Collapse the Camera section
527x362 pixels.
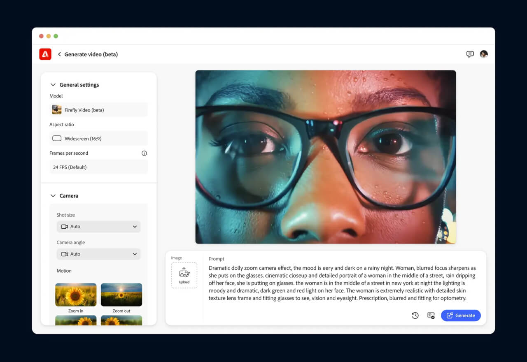(53, 196)
